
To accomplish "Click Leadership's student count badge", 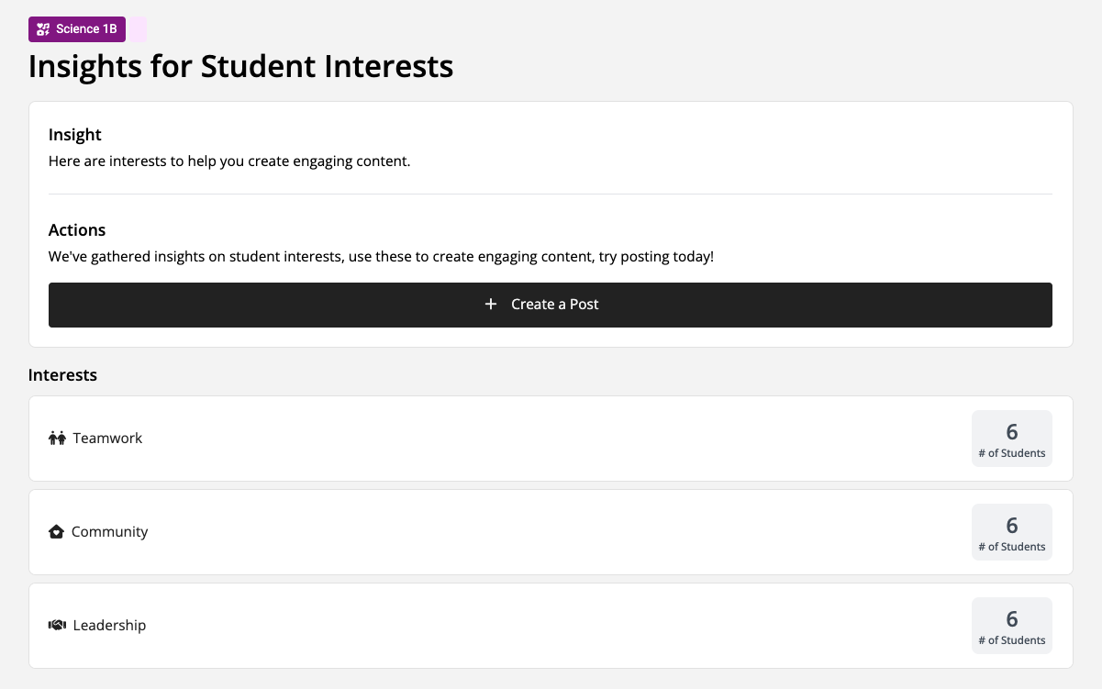I will coord(1012,626).
